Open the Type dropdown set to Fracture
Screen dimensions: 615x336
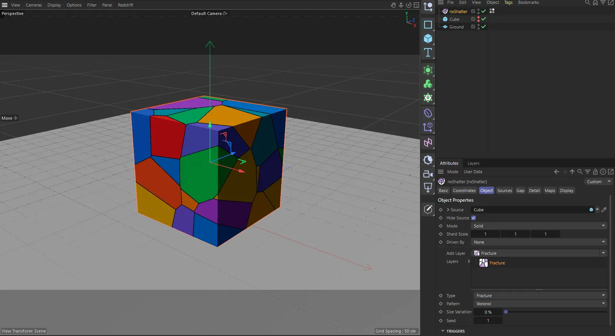click(x=540, y=296)
